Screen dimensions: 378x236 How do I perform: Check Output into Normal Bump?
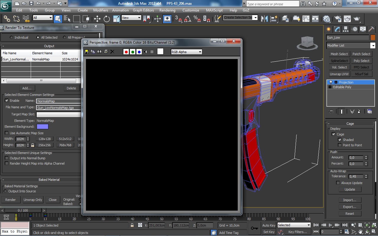[x=7, y=158]
